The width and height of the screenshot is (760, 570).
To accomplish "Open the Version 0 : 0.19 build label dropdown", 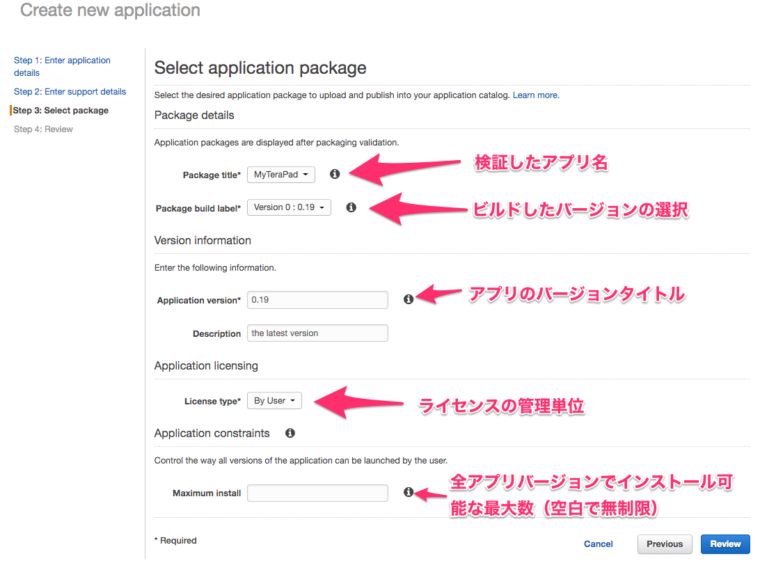I will click(x=289, y=207).
